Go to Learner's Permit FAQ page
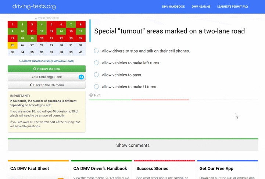265x179 pixels. pos(237,7)
